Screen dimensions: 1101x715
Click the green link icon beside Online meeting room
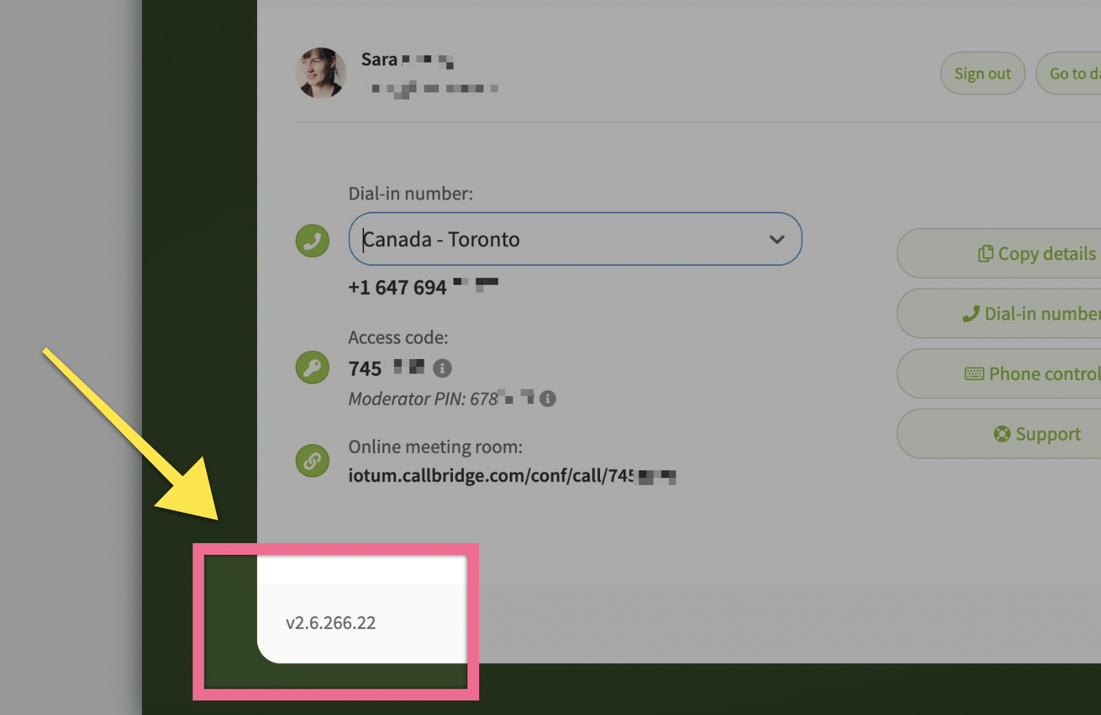click(x=312, y=461)
